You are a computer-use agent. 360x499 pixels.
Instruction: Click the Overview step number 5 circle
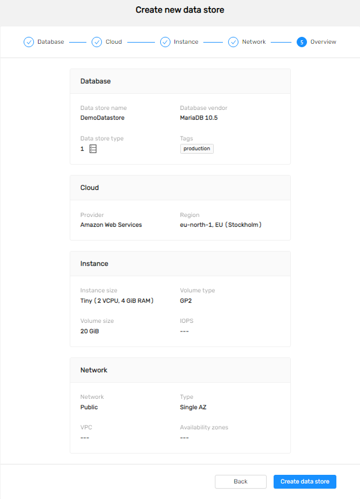[302, 42]
